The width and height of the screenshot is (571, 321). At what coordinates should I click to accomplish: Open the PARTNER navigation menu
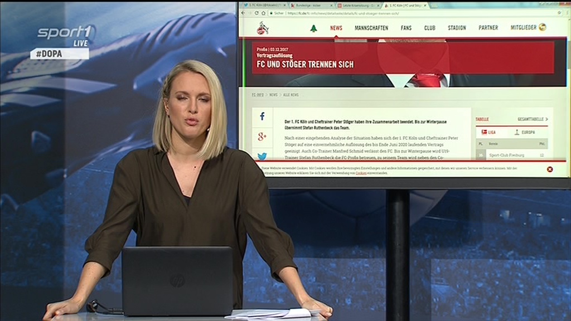pos(488,28)
